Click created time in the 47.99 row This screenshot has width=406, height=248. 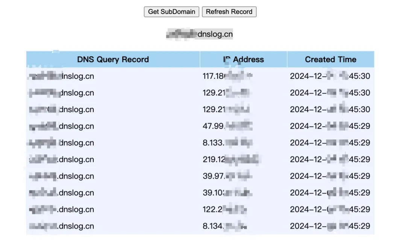[330, 126]
